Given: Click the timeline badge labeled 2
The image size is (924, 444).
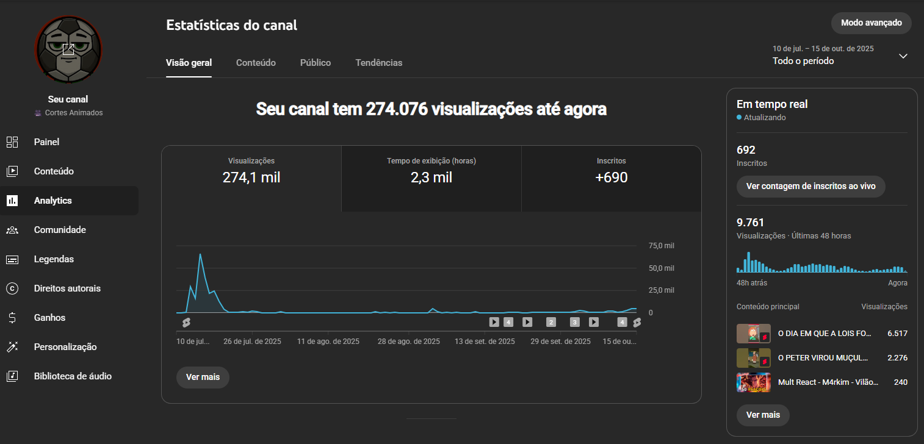Looking at the screenshot, I should click(x=551, y=322).
